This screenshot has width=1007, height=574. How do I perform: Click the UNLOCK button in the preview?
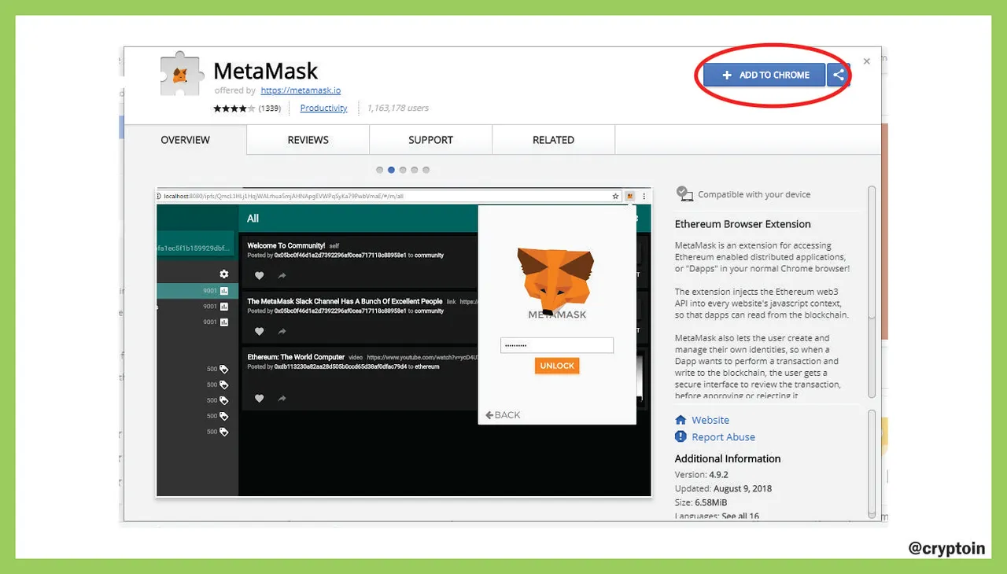pos(557,366)
